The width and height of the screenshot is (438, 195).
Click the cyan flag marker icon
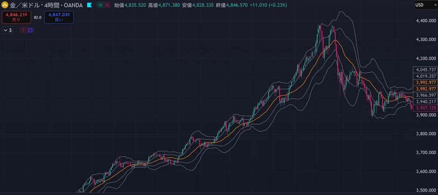(89, 5)
